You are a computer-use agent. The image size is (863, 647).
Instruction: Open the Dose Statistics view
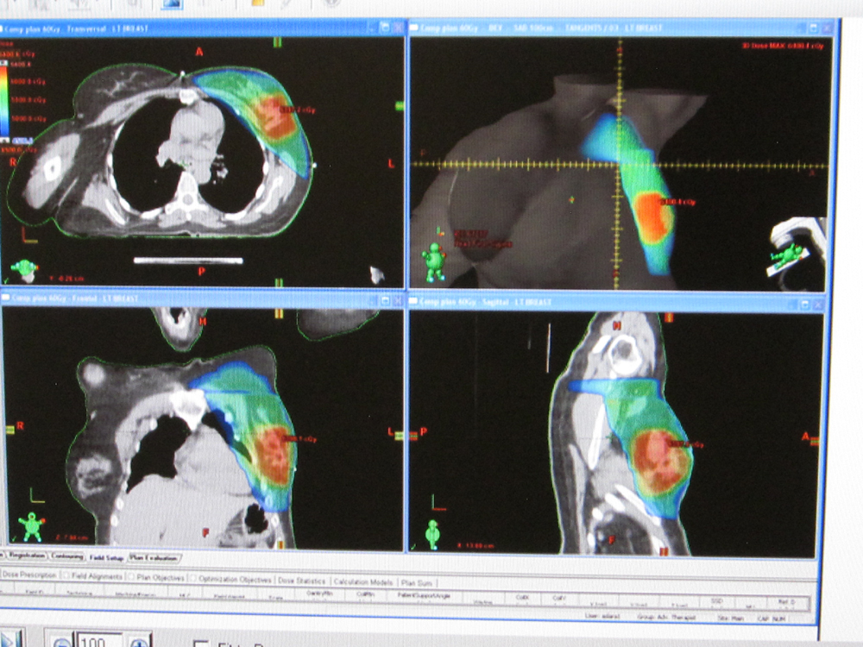pos(302,581)
